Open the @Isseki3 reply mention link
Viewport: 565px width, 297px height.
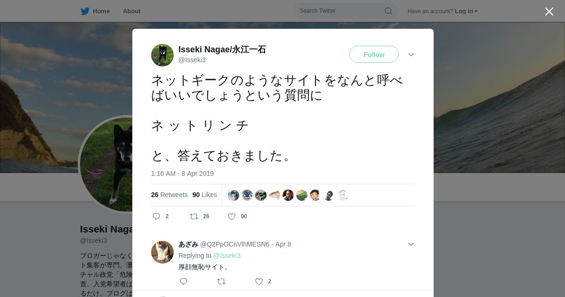pos(227,256)
